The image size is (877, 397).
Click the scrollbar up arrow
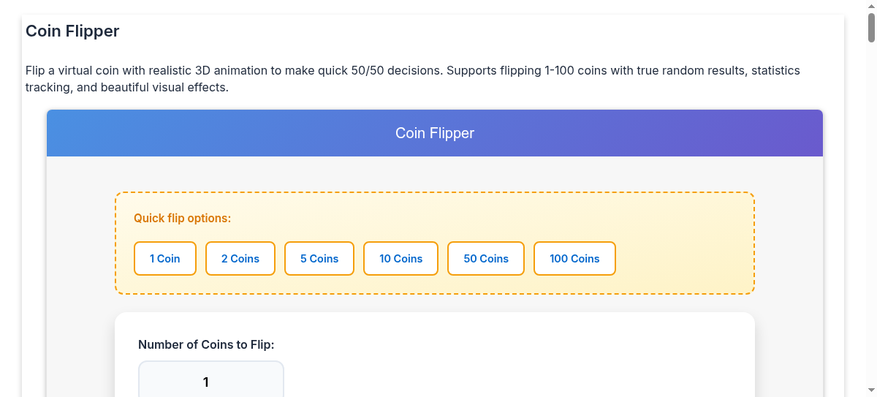(871, 6)
